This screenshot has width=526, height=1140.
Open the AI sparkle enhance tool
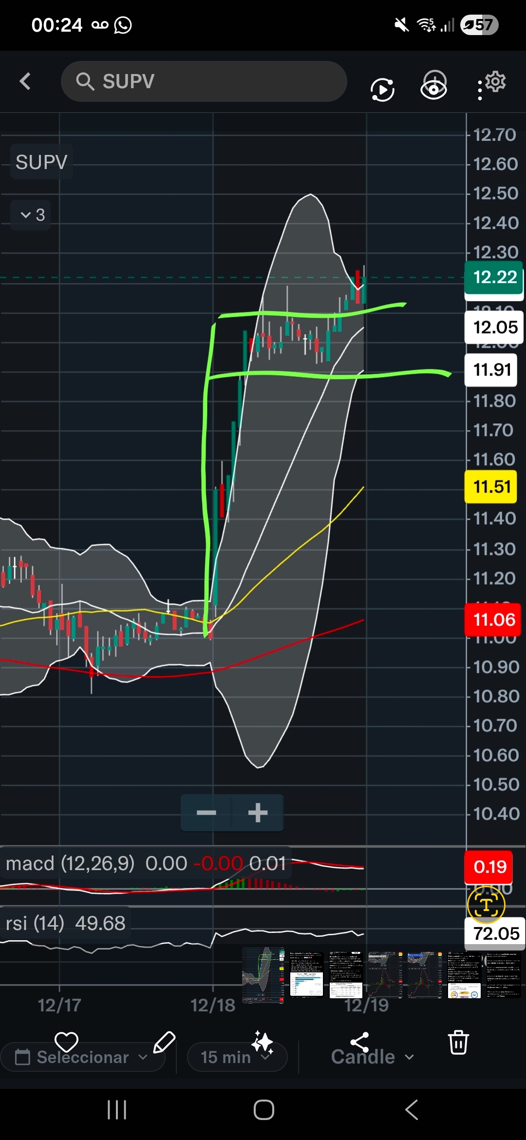click(262, 1042)
